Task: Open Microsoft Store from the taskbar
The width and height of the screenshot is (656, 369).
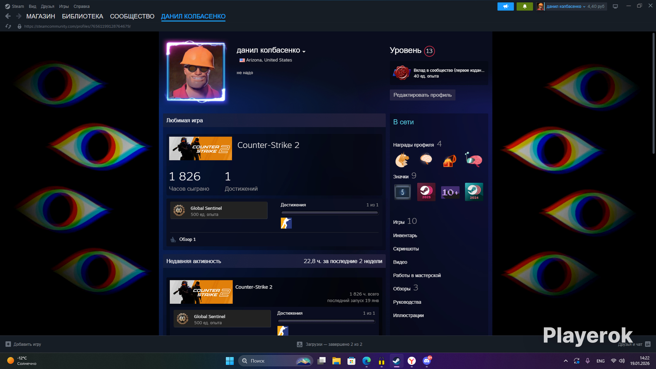Action: [x=351, y=361]
